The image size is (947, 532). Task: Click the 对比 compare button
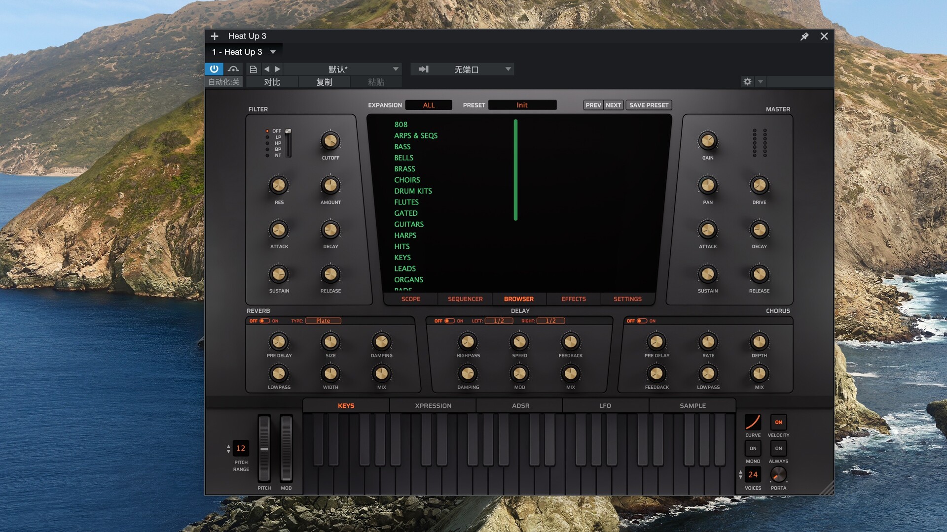(272, 82)
